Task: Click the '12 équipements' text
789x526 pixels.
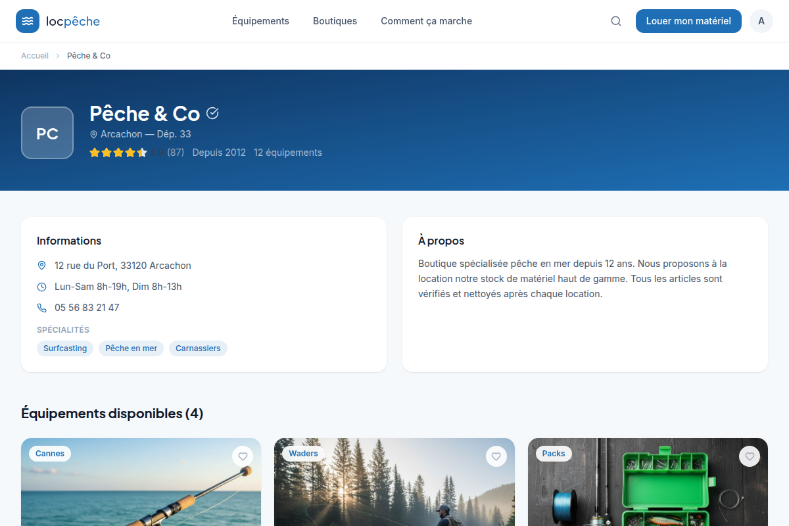Action: click(x=288, y=153)
